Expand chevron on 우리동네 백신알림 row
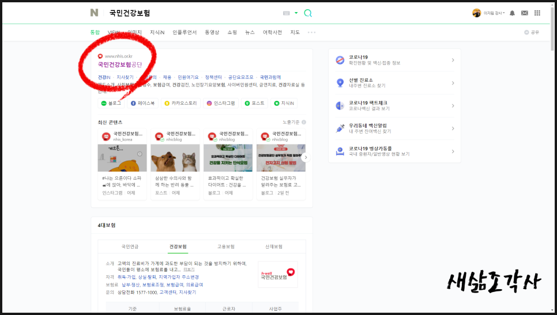 pyautogui.click(x=453, y=128)
